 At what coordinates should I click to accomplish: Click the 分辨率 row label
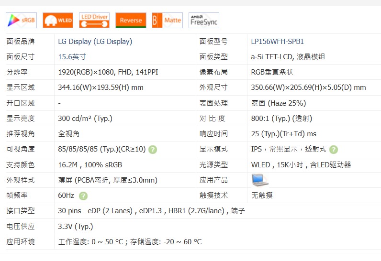click(x=17, y=72)
